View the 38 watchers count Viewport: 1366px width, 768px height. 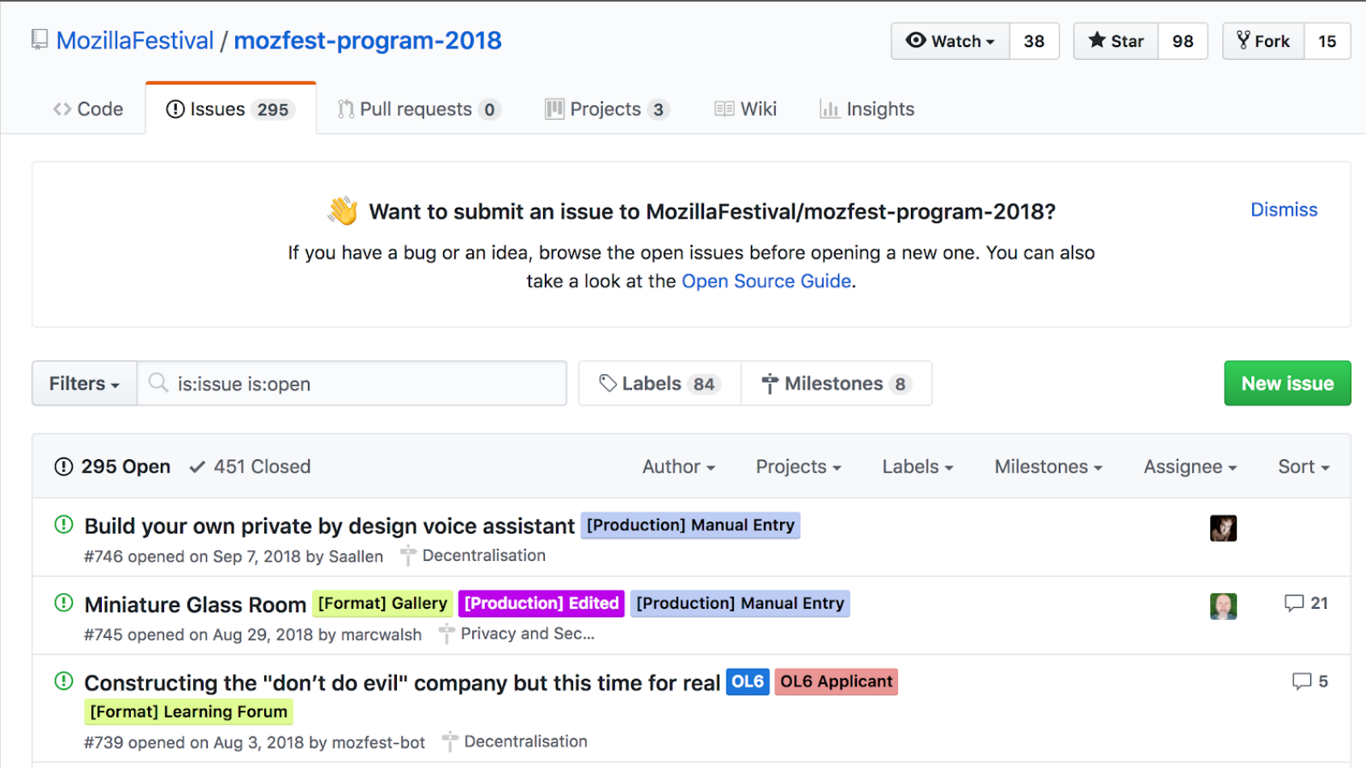pyautogui.click(x=1034, y=41)
